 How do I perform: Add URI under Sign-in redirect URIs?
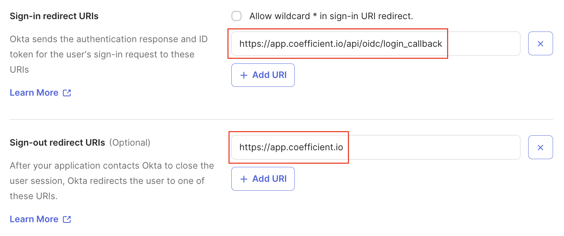(x=263, y=75)
